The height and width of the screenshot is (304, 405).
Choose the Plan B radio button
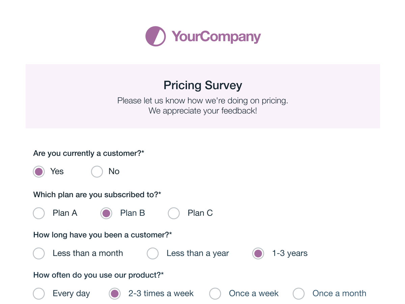(106, 213)
